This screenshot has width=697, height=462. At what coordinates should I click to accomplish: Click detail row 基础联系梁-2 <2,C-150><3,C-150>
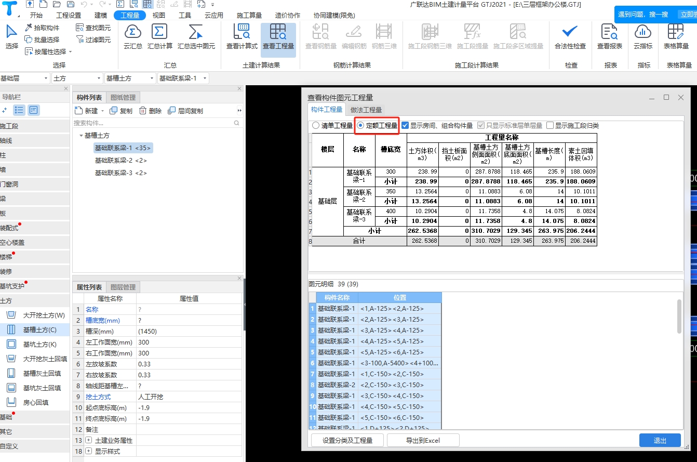coord(379,385)
